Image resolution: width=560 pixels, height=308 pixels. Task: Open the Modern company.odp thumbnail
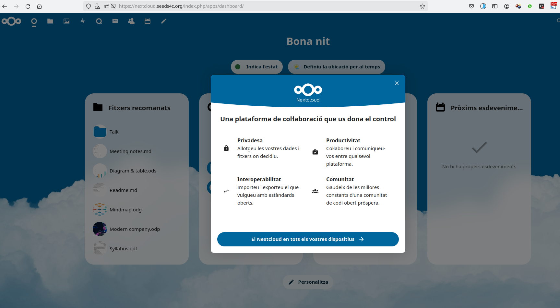point(100,229)
